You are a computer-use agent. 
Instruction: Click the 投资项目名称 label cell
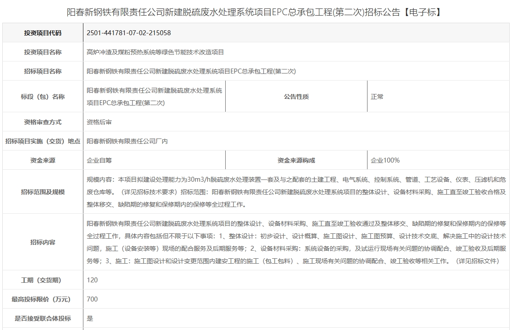[x=43, y=52]
